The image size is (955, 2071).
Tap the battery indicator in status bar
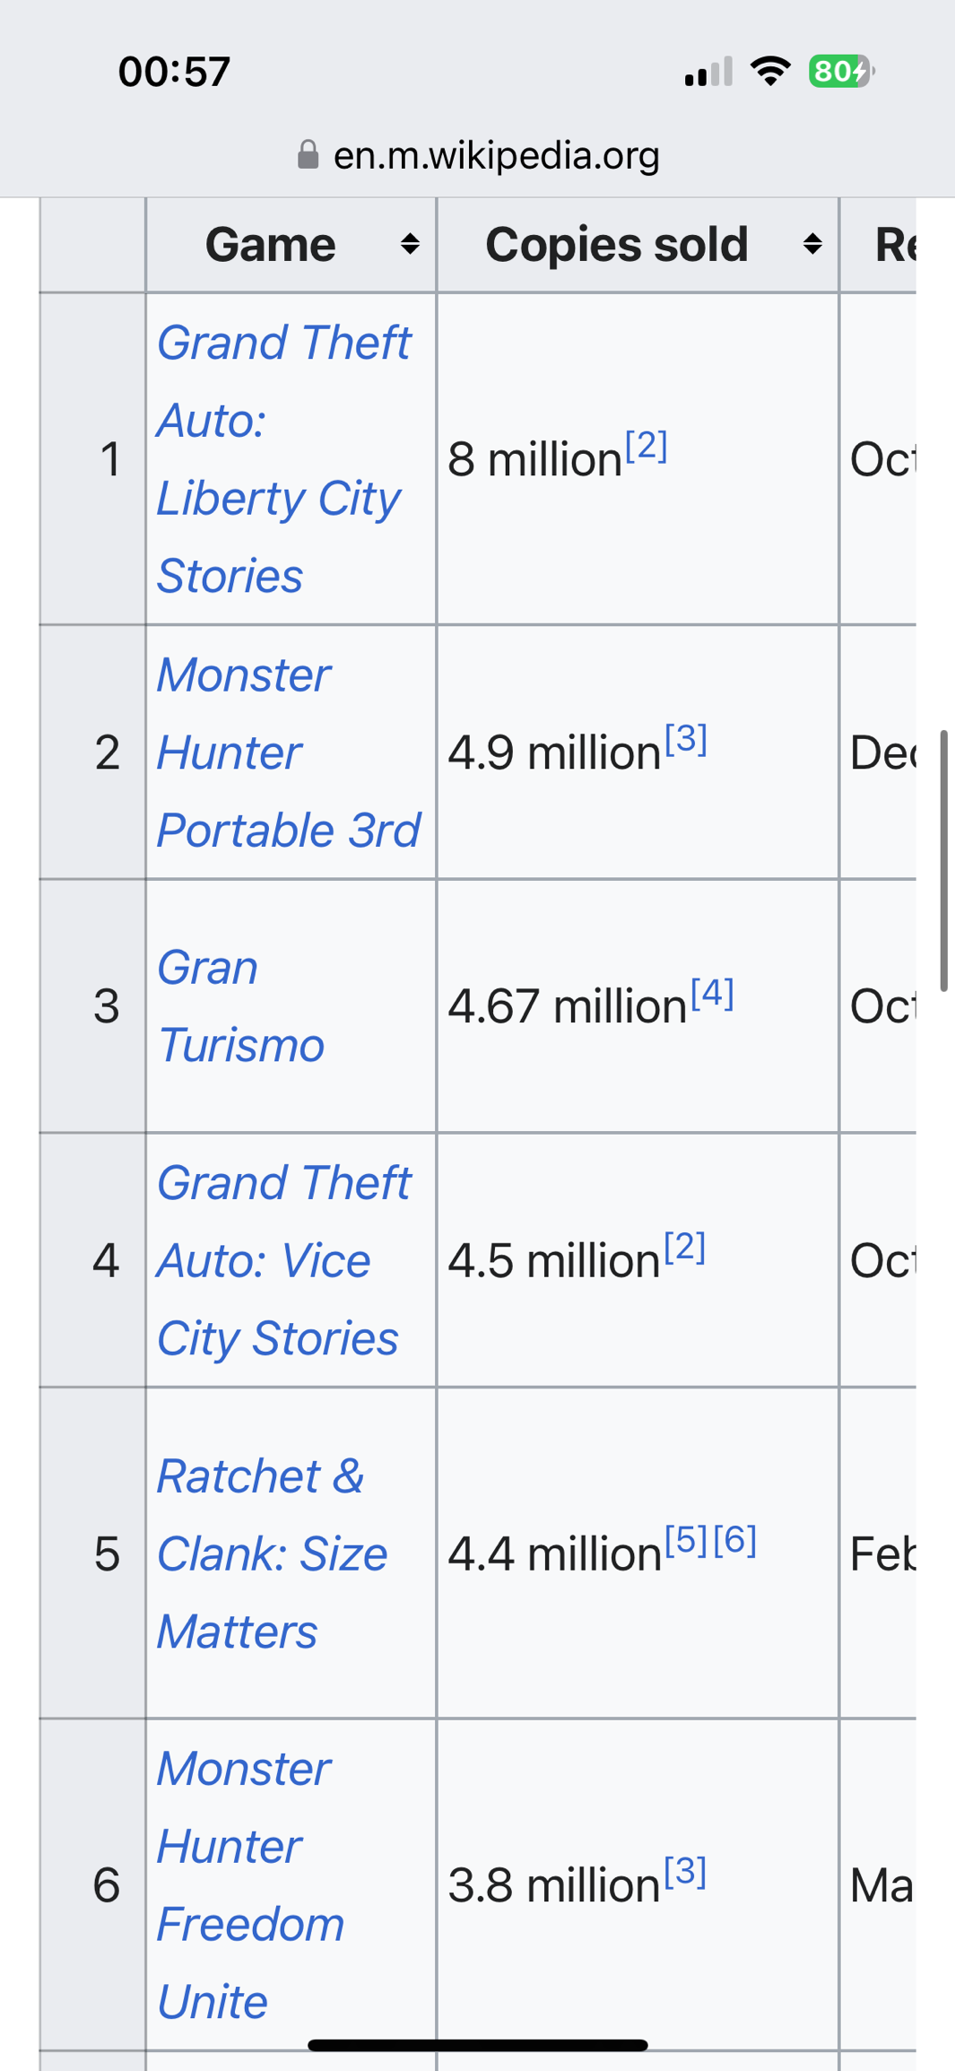tap(840, 71)
